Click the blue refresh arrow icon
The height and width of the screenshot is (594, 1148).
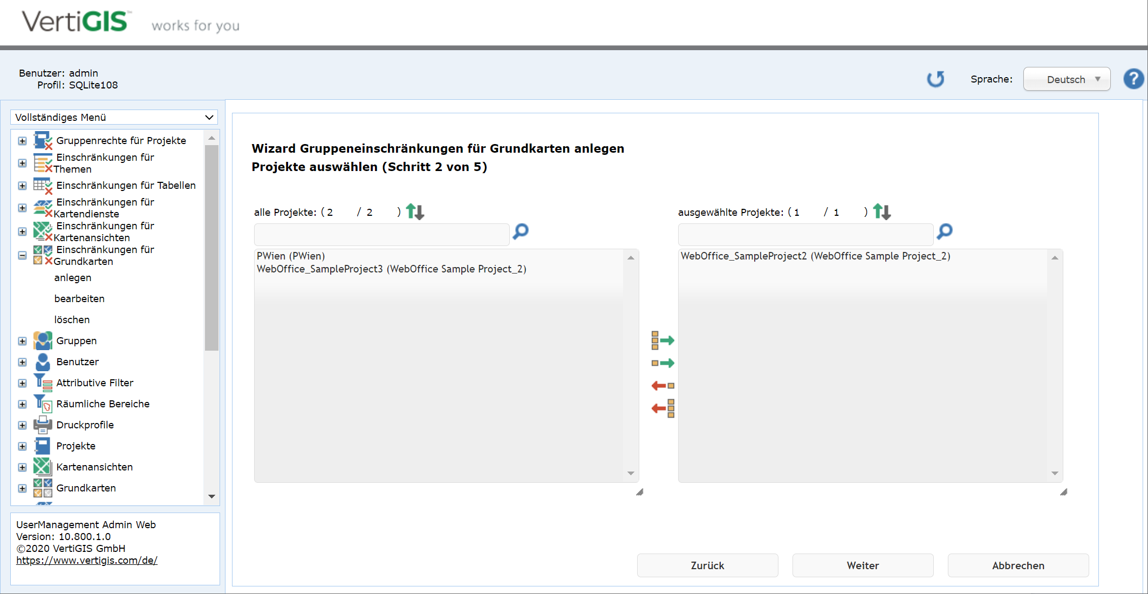(936, 79)
